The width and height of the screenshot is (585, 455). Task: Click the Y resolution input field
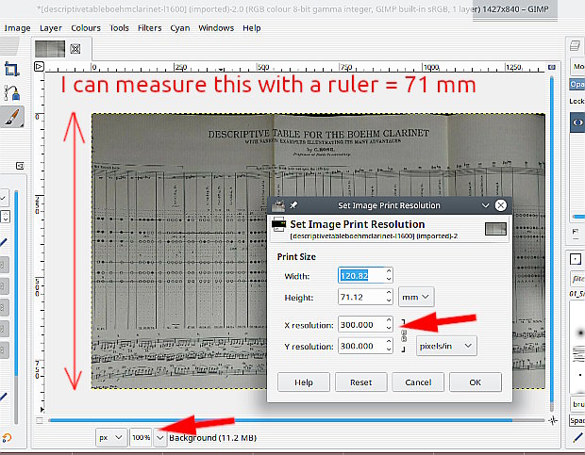361,346
